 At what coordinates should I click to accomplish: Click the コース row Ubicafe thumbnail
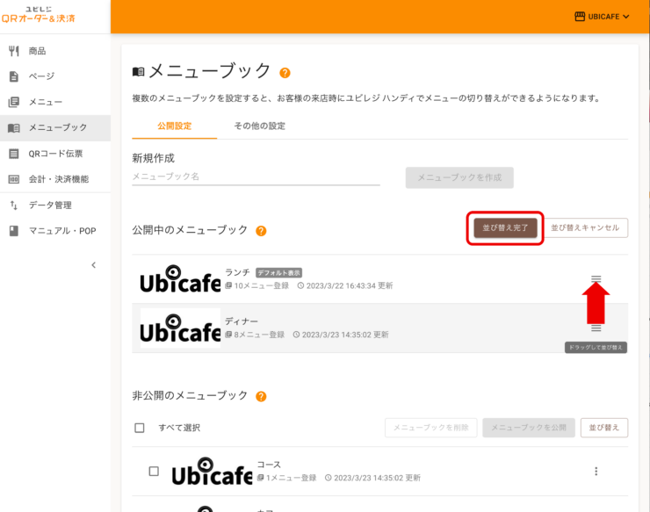point(212,472)
